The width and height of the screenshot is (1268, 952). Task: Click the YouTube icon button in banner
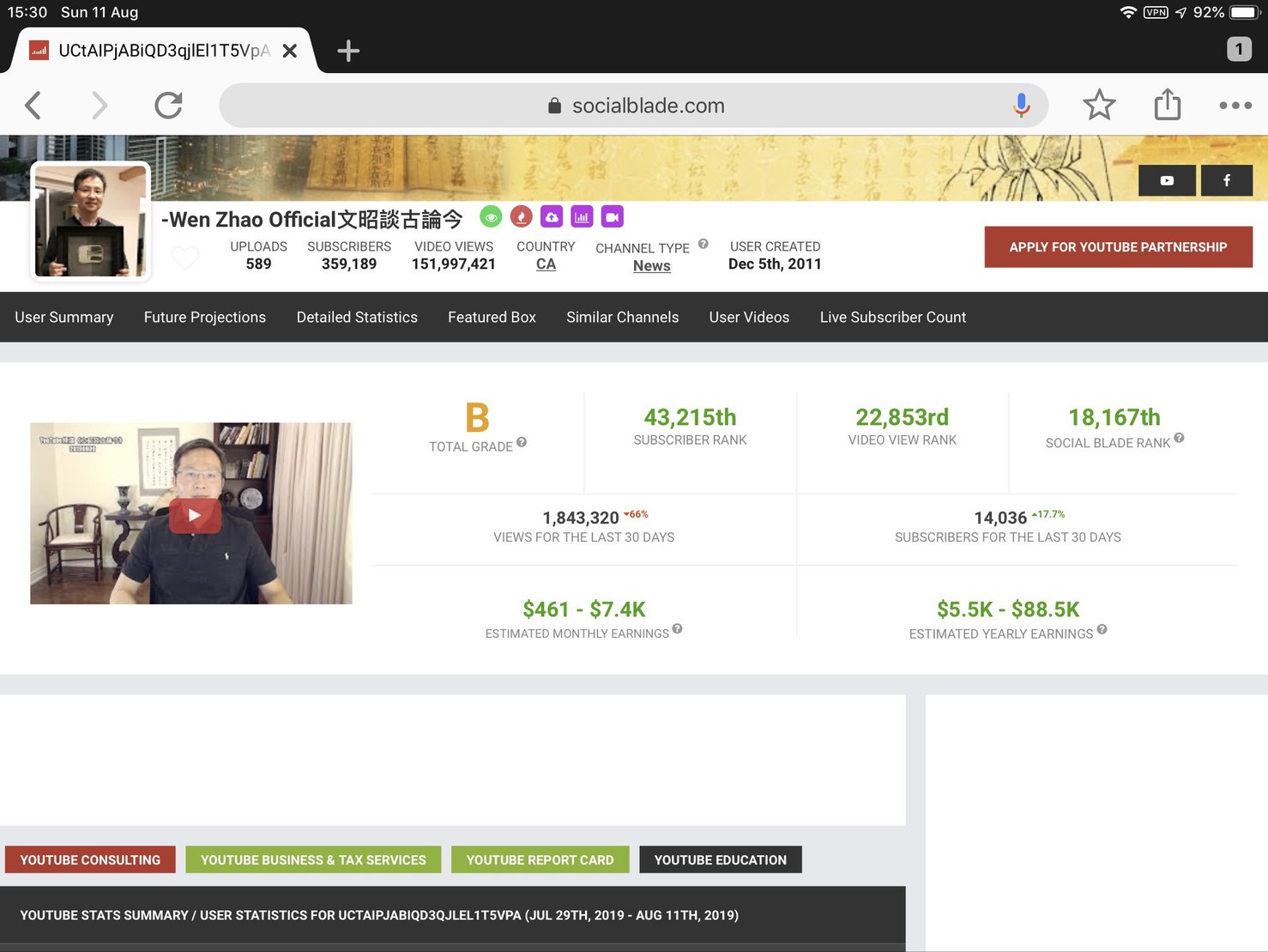pyautogui.click(x=1166, y=180)
